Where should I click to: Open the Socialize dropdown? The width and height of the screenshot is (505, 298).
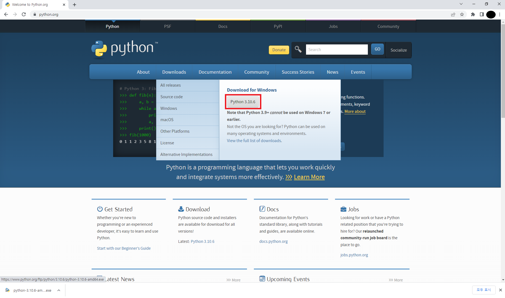point(398,50)
